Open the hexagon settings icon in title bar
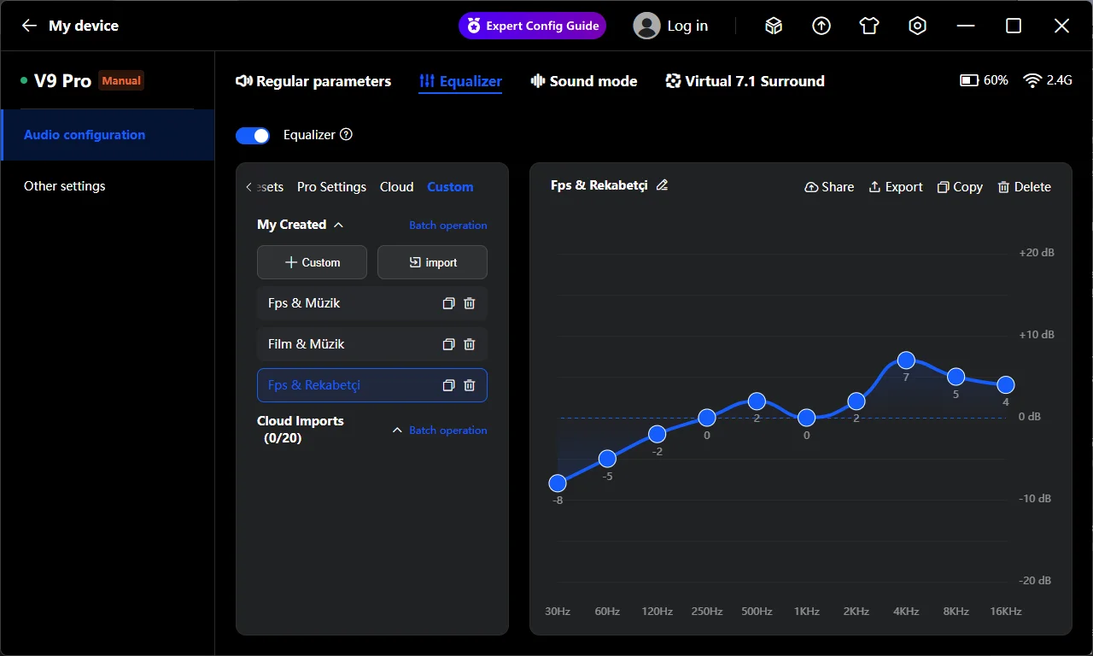 (x=917, y=26)
